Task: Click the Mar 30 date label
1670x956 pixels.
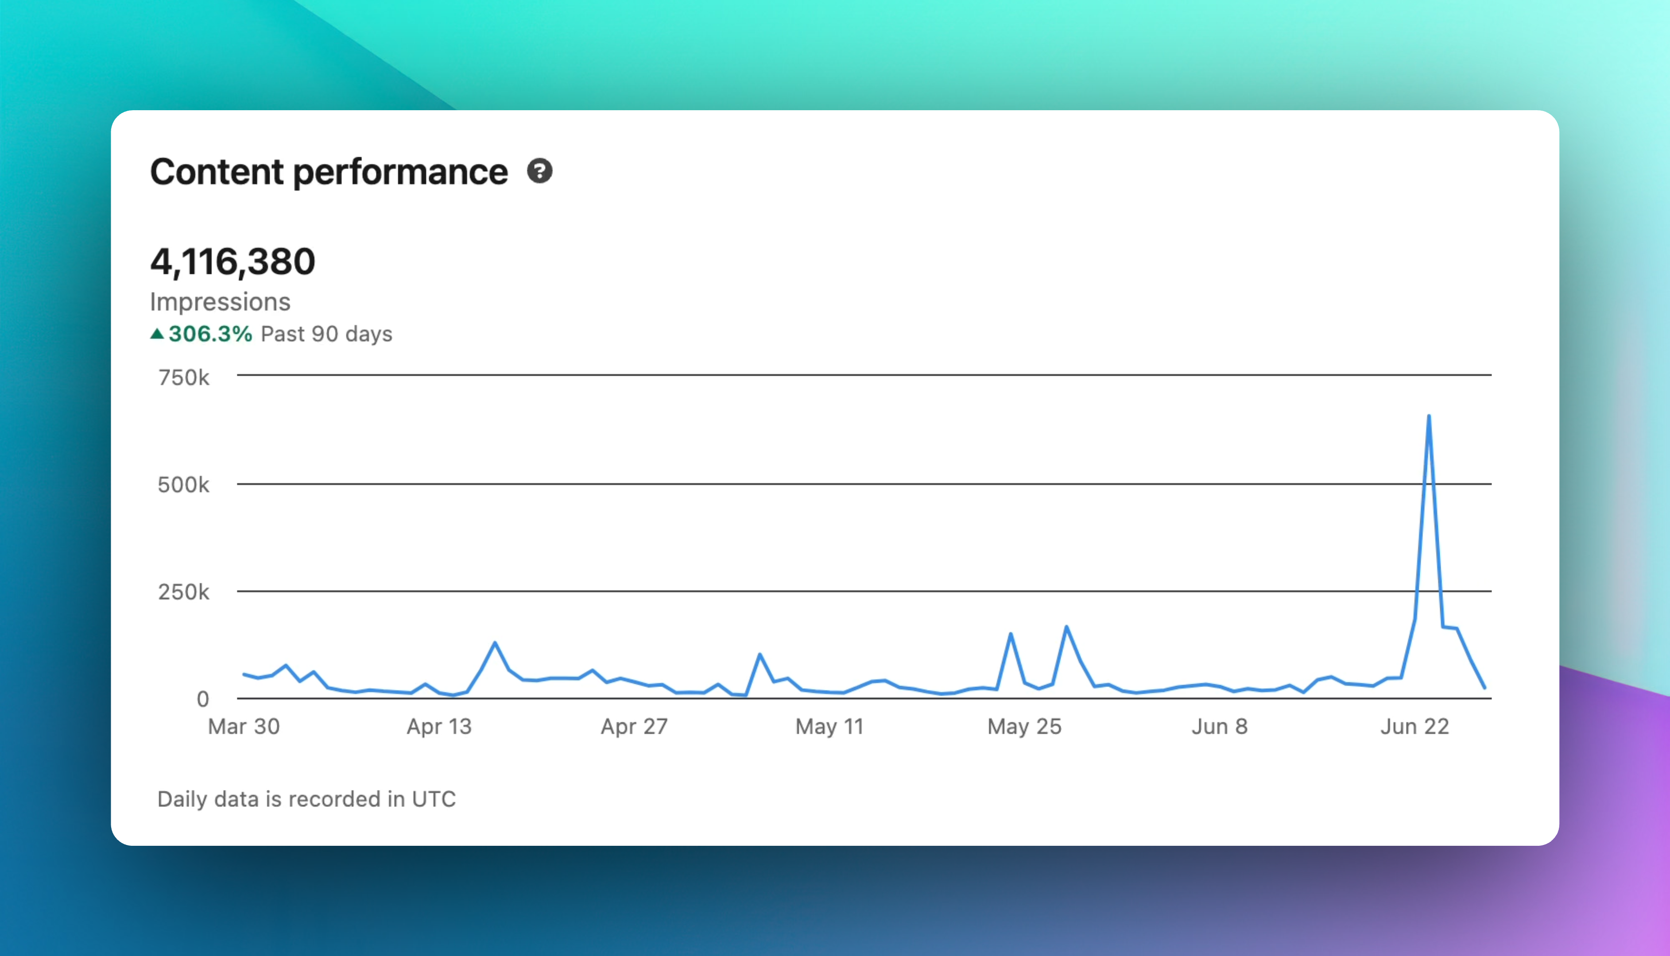Action: click(x=244, y=726)
